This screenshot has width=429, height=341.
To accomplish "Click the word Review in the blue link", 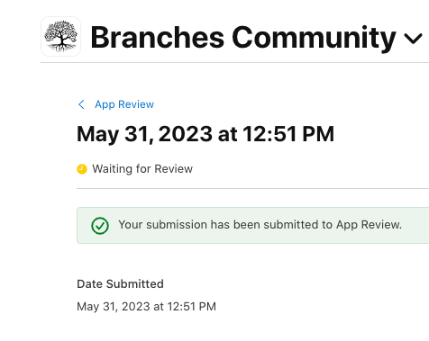I will point(136,104).
